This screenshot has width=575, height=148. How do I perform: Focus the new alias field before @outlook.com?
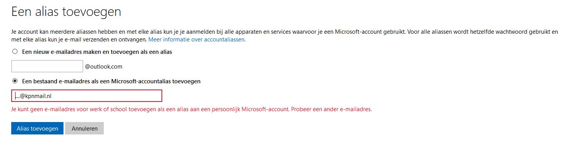coord(47,66)
